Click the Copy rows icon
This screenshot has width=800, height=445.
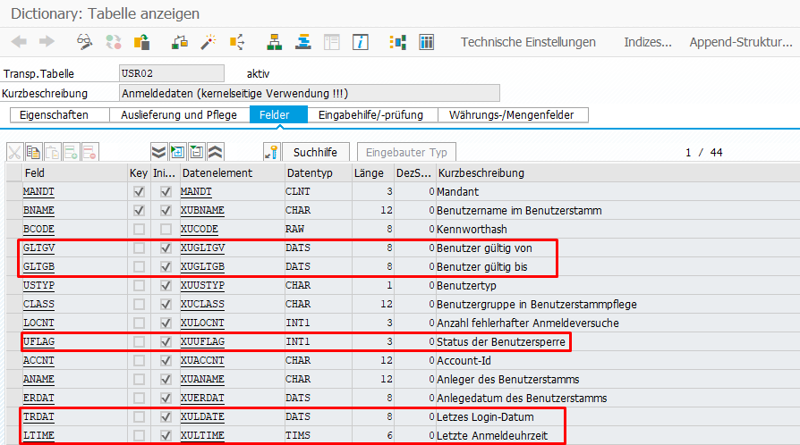[33, 152]
